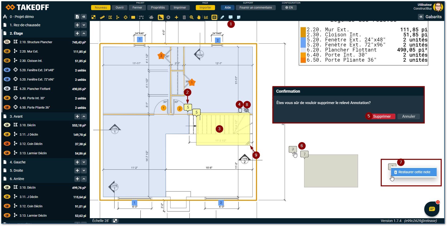Activate the zoom magnifier tool
447x226 pixels.
(x=191, y=17)
